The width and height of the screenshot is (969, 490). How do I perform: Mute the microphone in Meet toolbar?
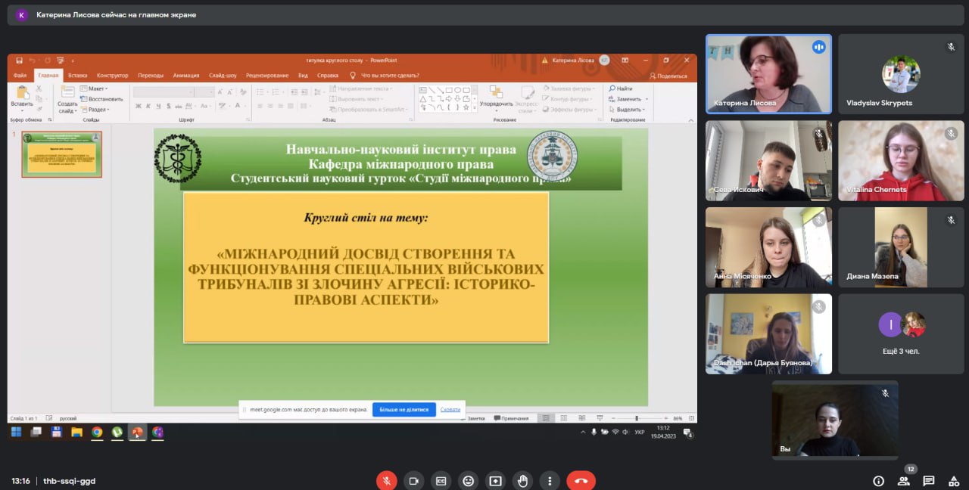[387, 481]
